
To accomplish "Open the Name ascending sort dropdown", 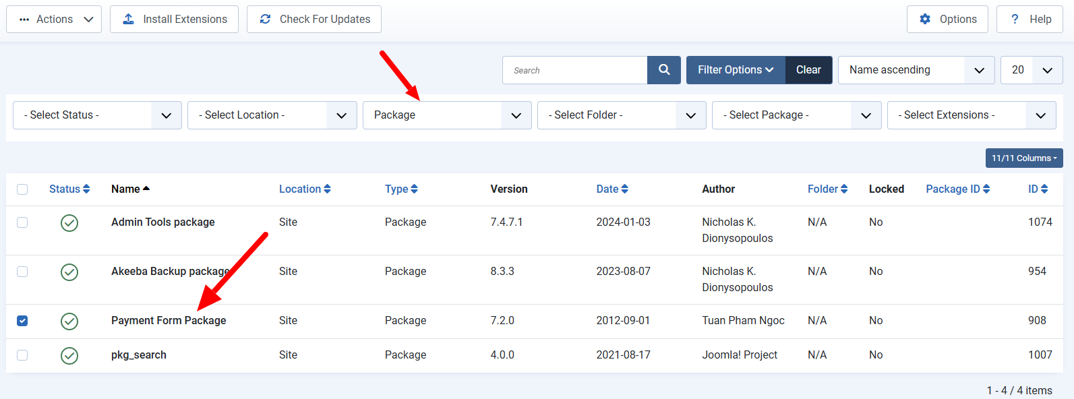I will pos(916,70).
